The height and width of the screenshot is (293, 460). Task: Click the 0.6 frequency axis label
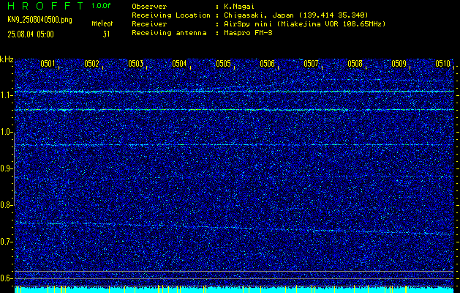click(x=6, y=278)
